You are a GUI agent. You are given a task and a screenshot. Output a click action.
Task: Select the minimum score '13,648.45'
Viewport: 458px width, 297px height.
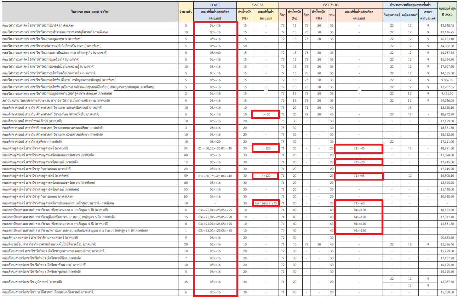point(447,25)
